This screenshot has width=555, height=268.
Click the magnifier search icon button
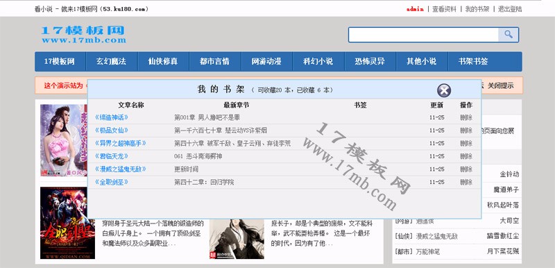tap(509, 35)
